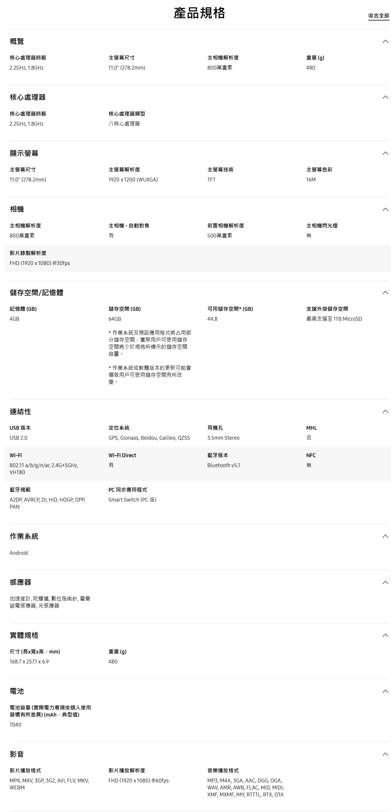
Task: Select the MP3, M4A music formats value
Action: pyautogui.click(x=246, y=787)
